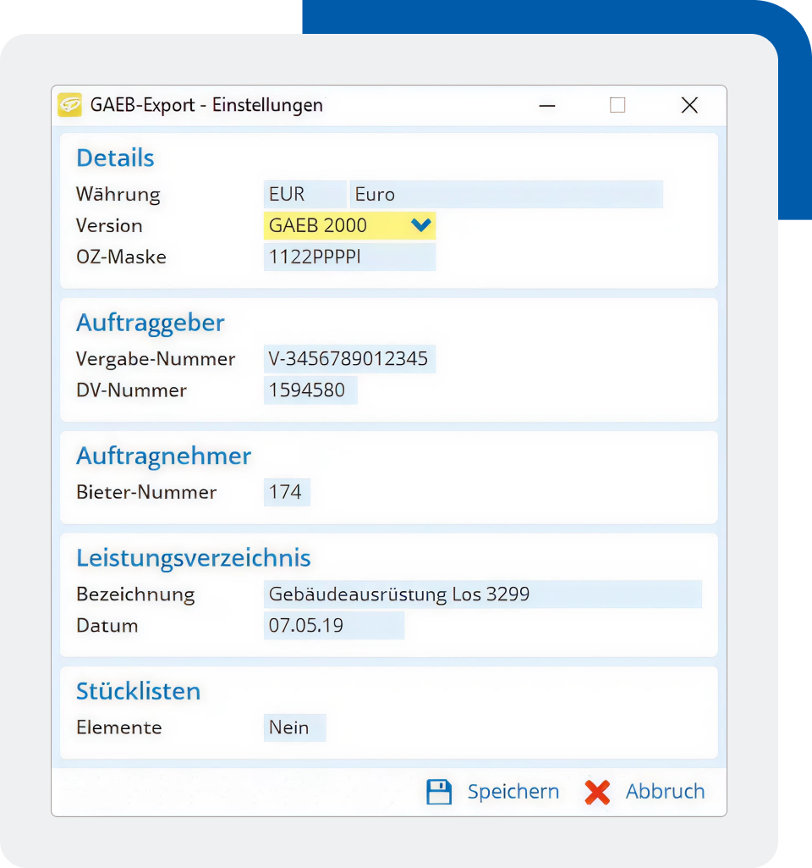The image size is (812, 868).
Task: Select the DV-Nummer field showing 1594580
Action: tap(310, 390)
